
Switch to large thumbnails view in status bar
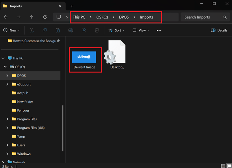tap(229, 166)
